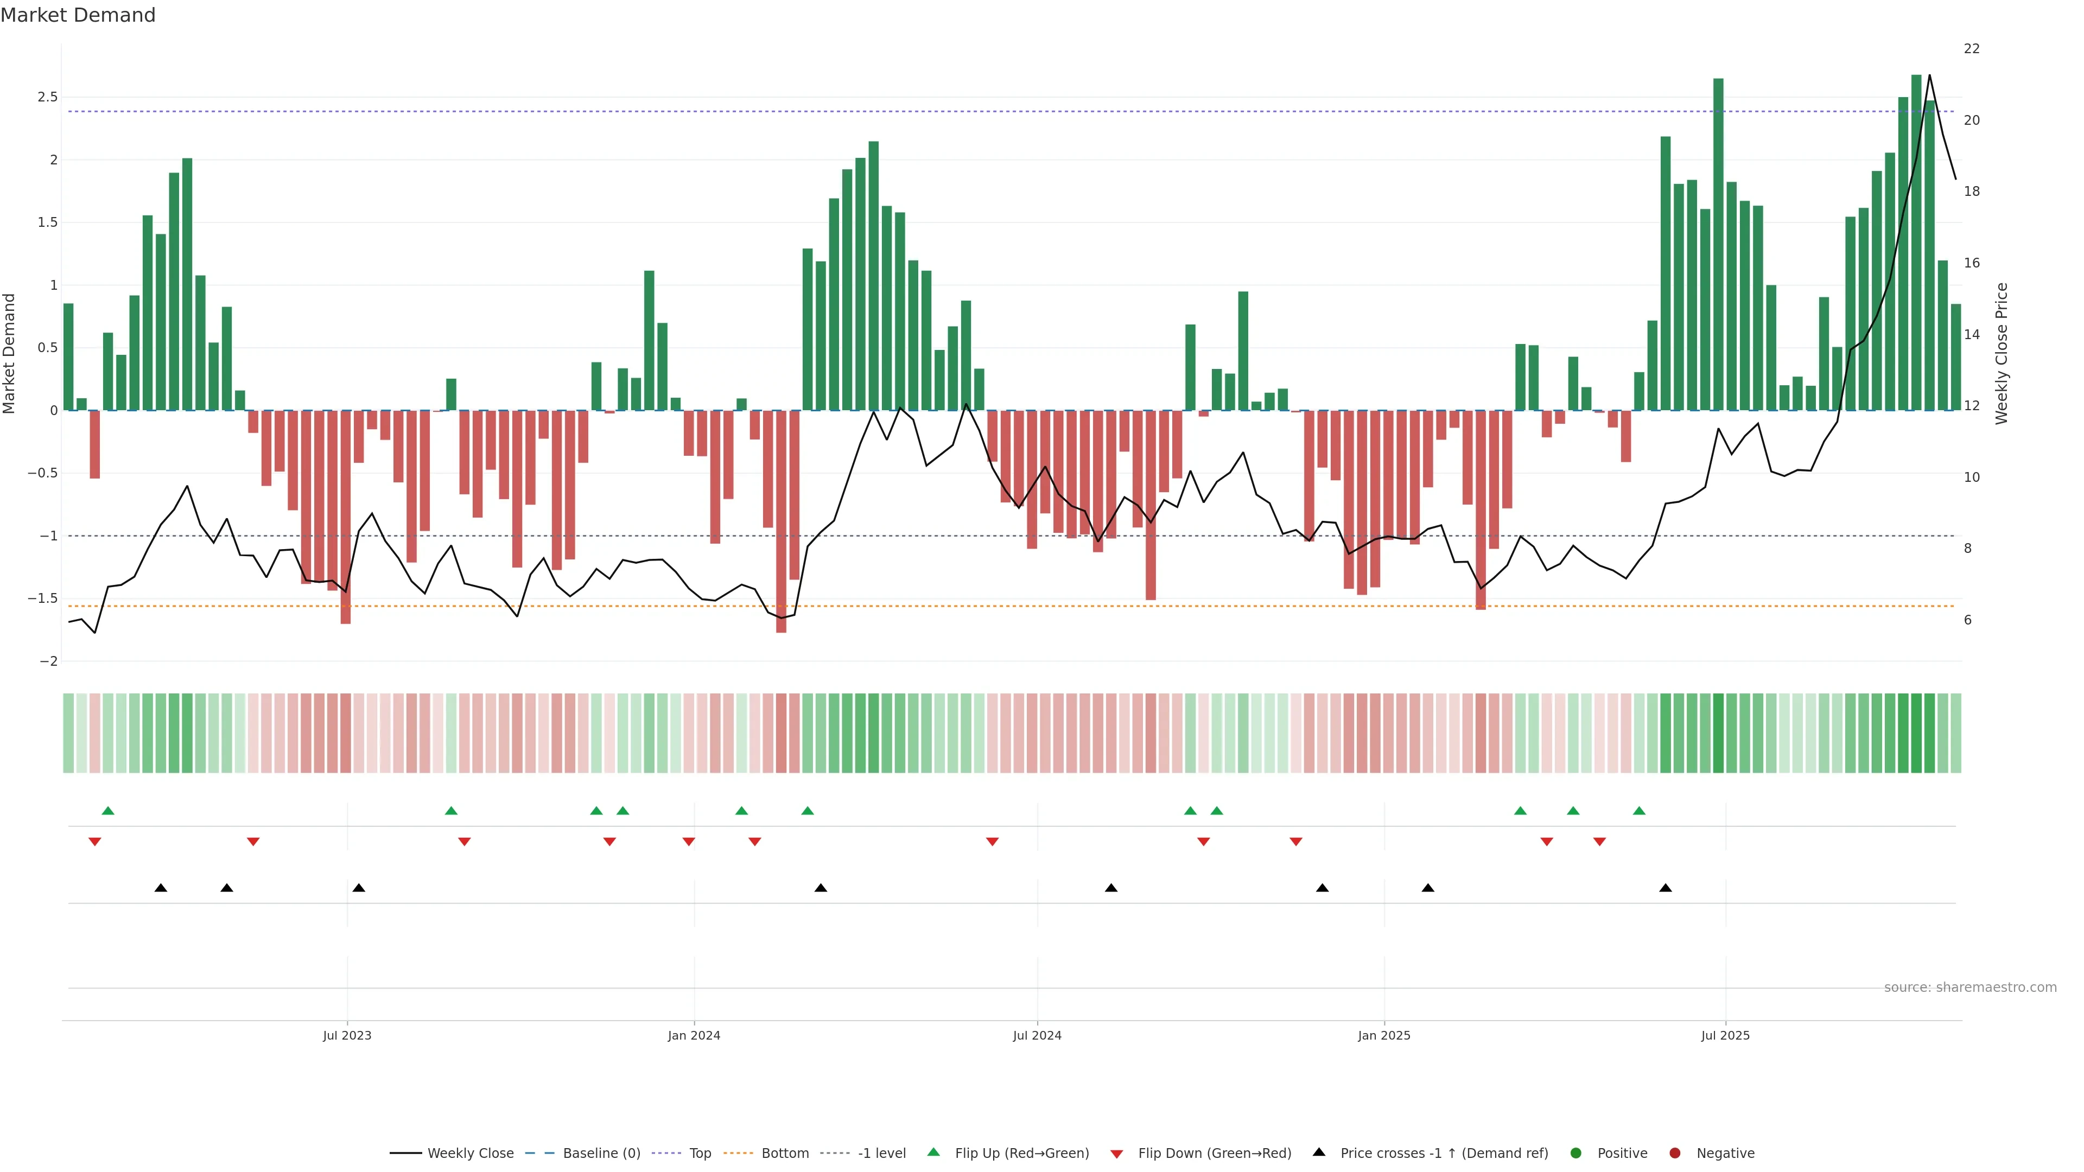
Task: Click rightmost black price-cross triangle marker
Action: pyautogui.click(x=1665, y=888)
